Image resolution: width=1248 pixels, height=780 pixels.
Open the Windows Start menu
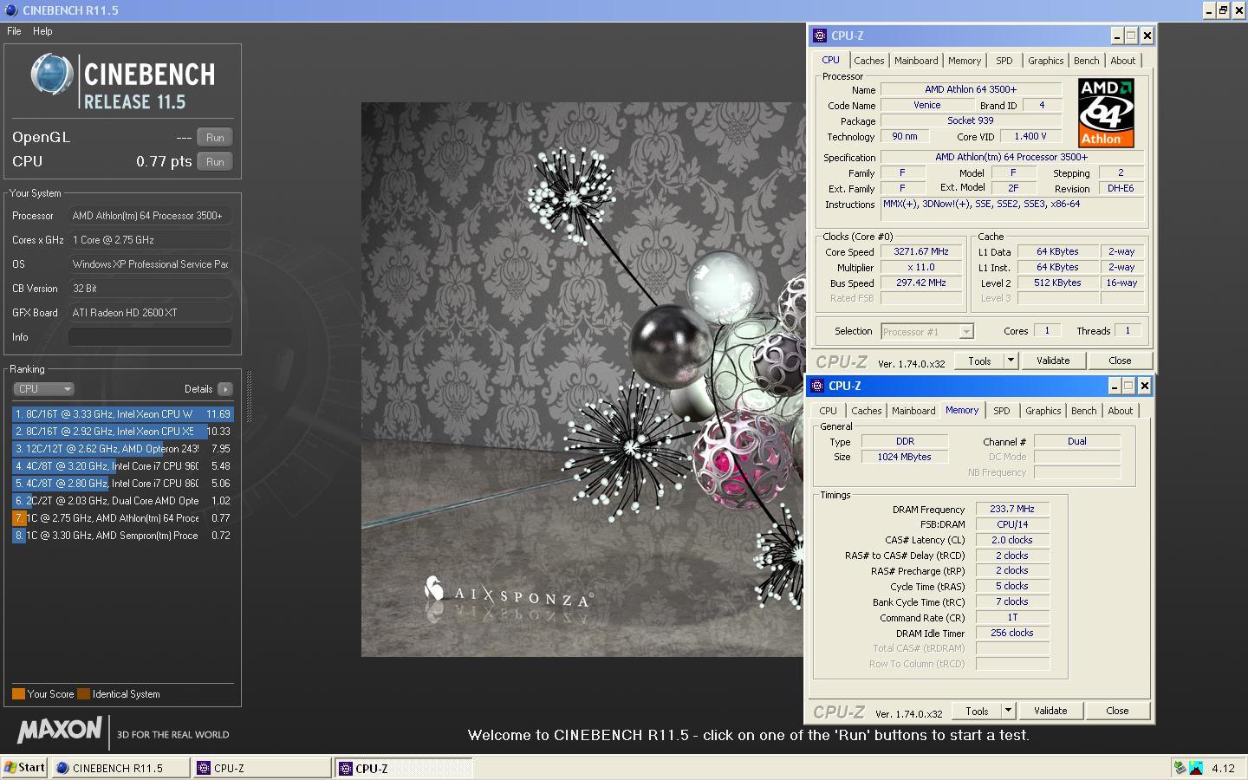pyautogui.click(x=24, y=768)
